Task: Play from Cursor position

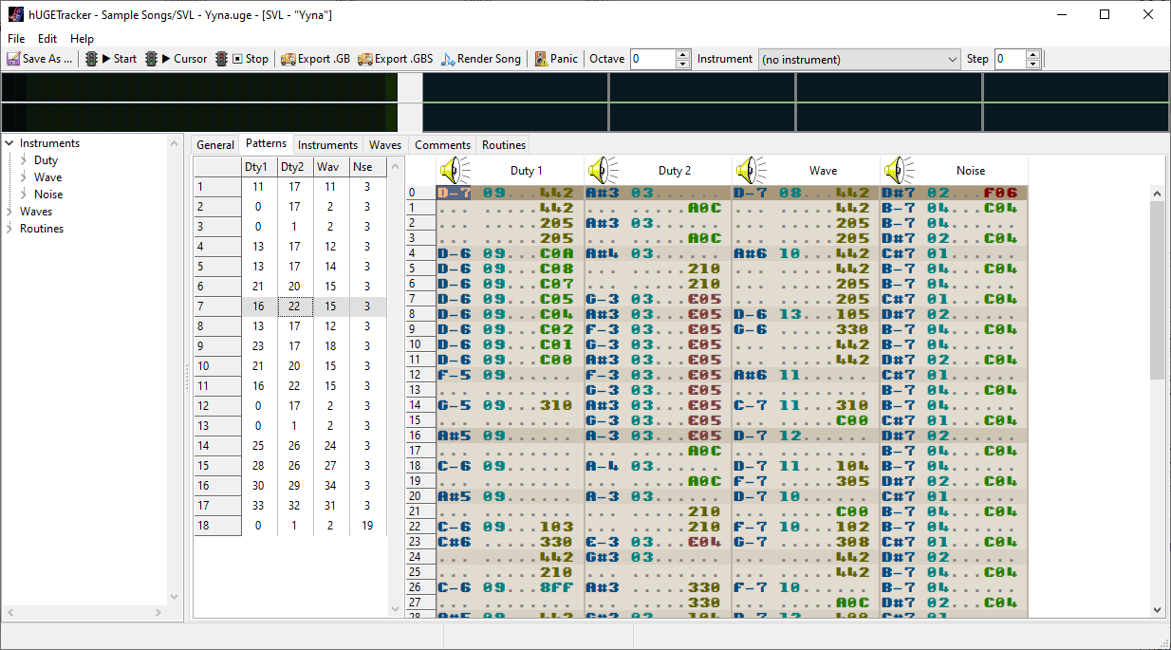Action: click(x=176, y=59)
